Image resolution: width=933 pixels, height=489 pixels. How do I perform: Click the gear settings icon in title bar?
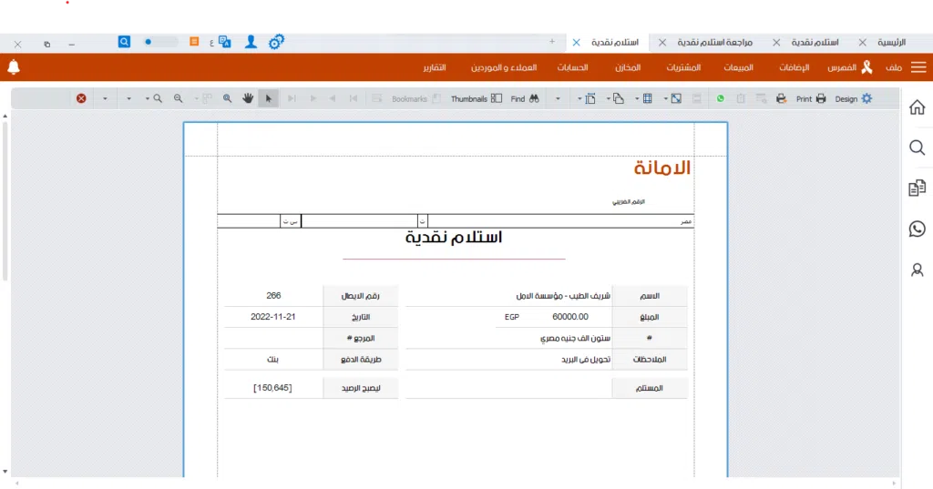[276, 42]
